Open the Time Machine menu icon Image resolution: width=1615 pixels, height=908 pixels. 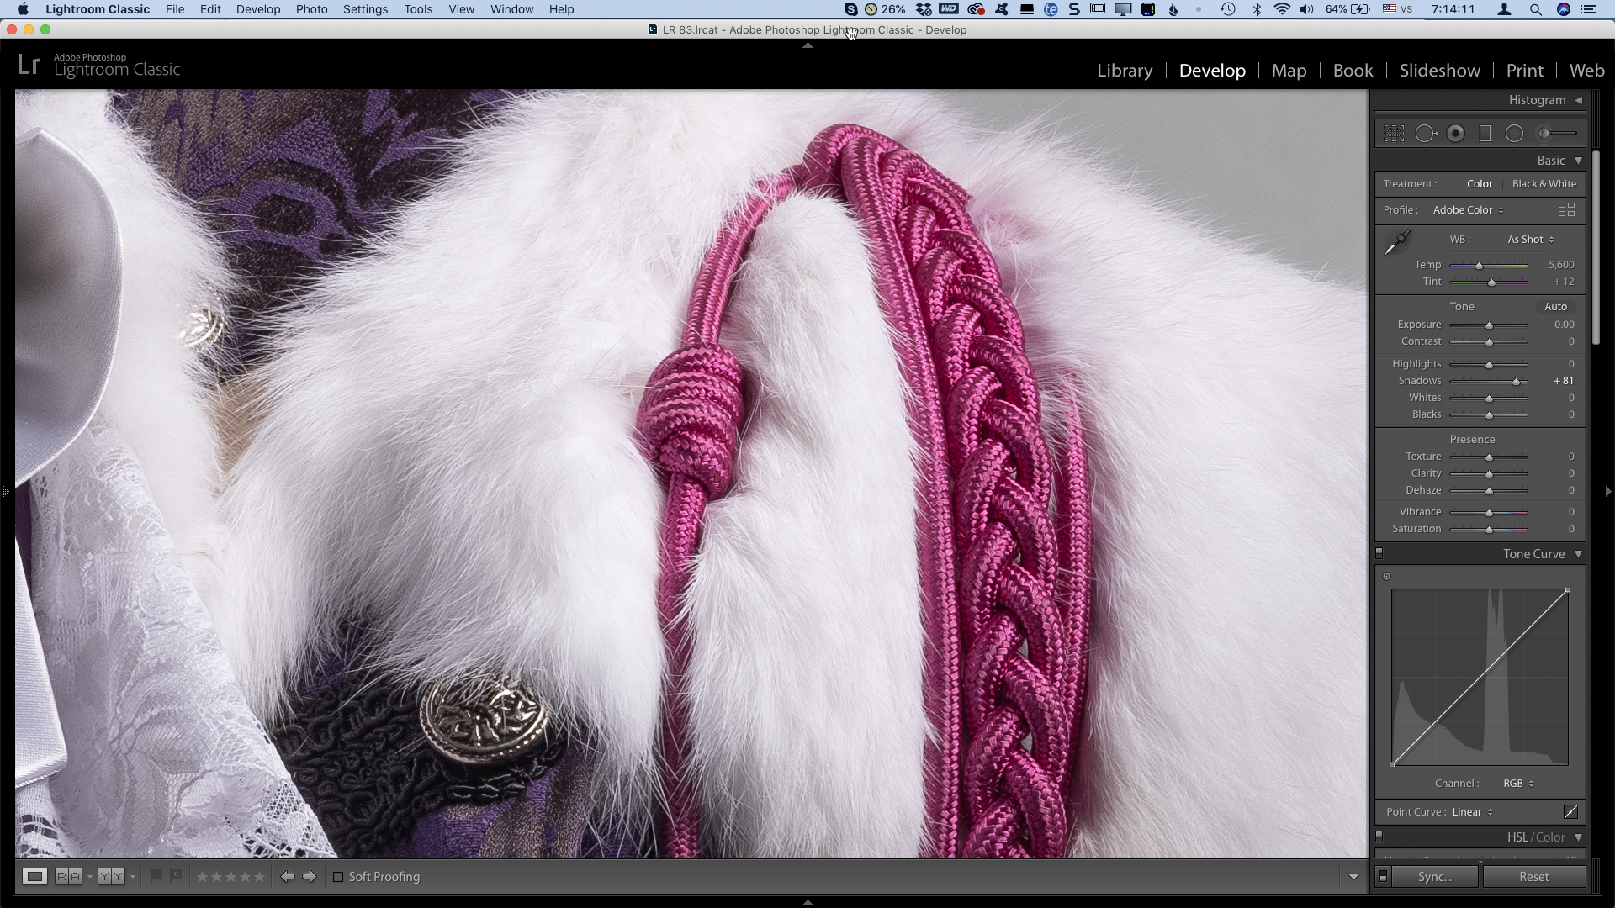[x=1227, y=9]
